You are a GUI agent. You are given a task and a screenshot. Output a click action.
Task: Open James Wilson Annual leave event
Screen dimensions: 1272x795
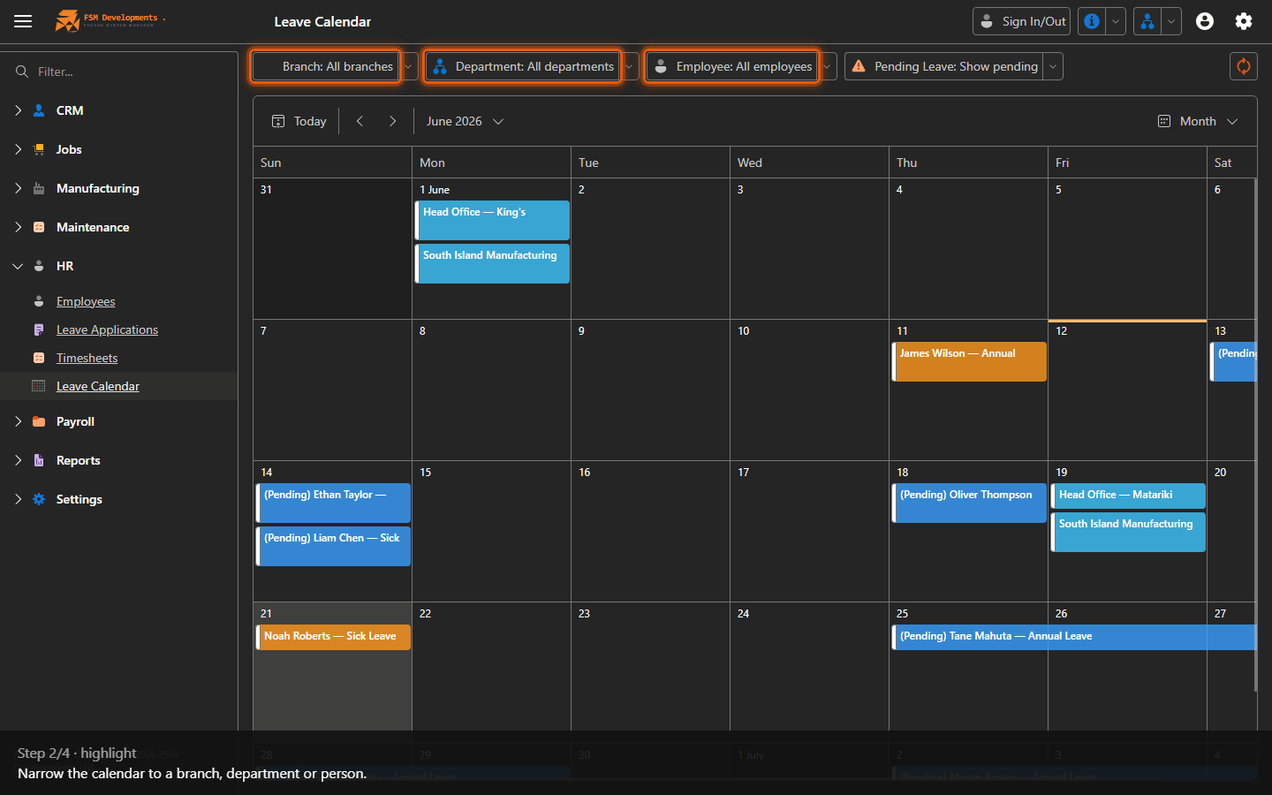(x=969, y=361)
